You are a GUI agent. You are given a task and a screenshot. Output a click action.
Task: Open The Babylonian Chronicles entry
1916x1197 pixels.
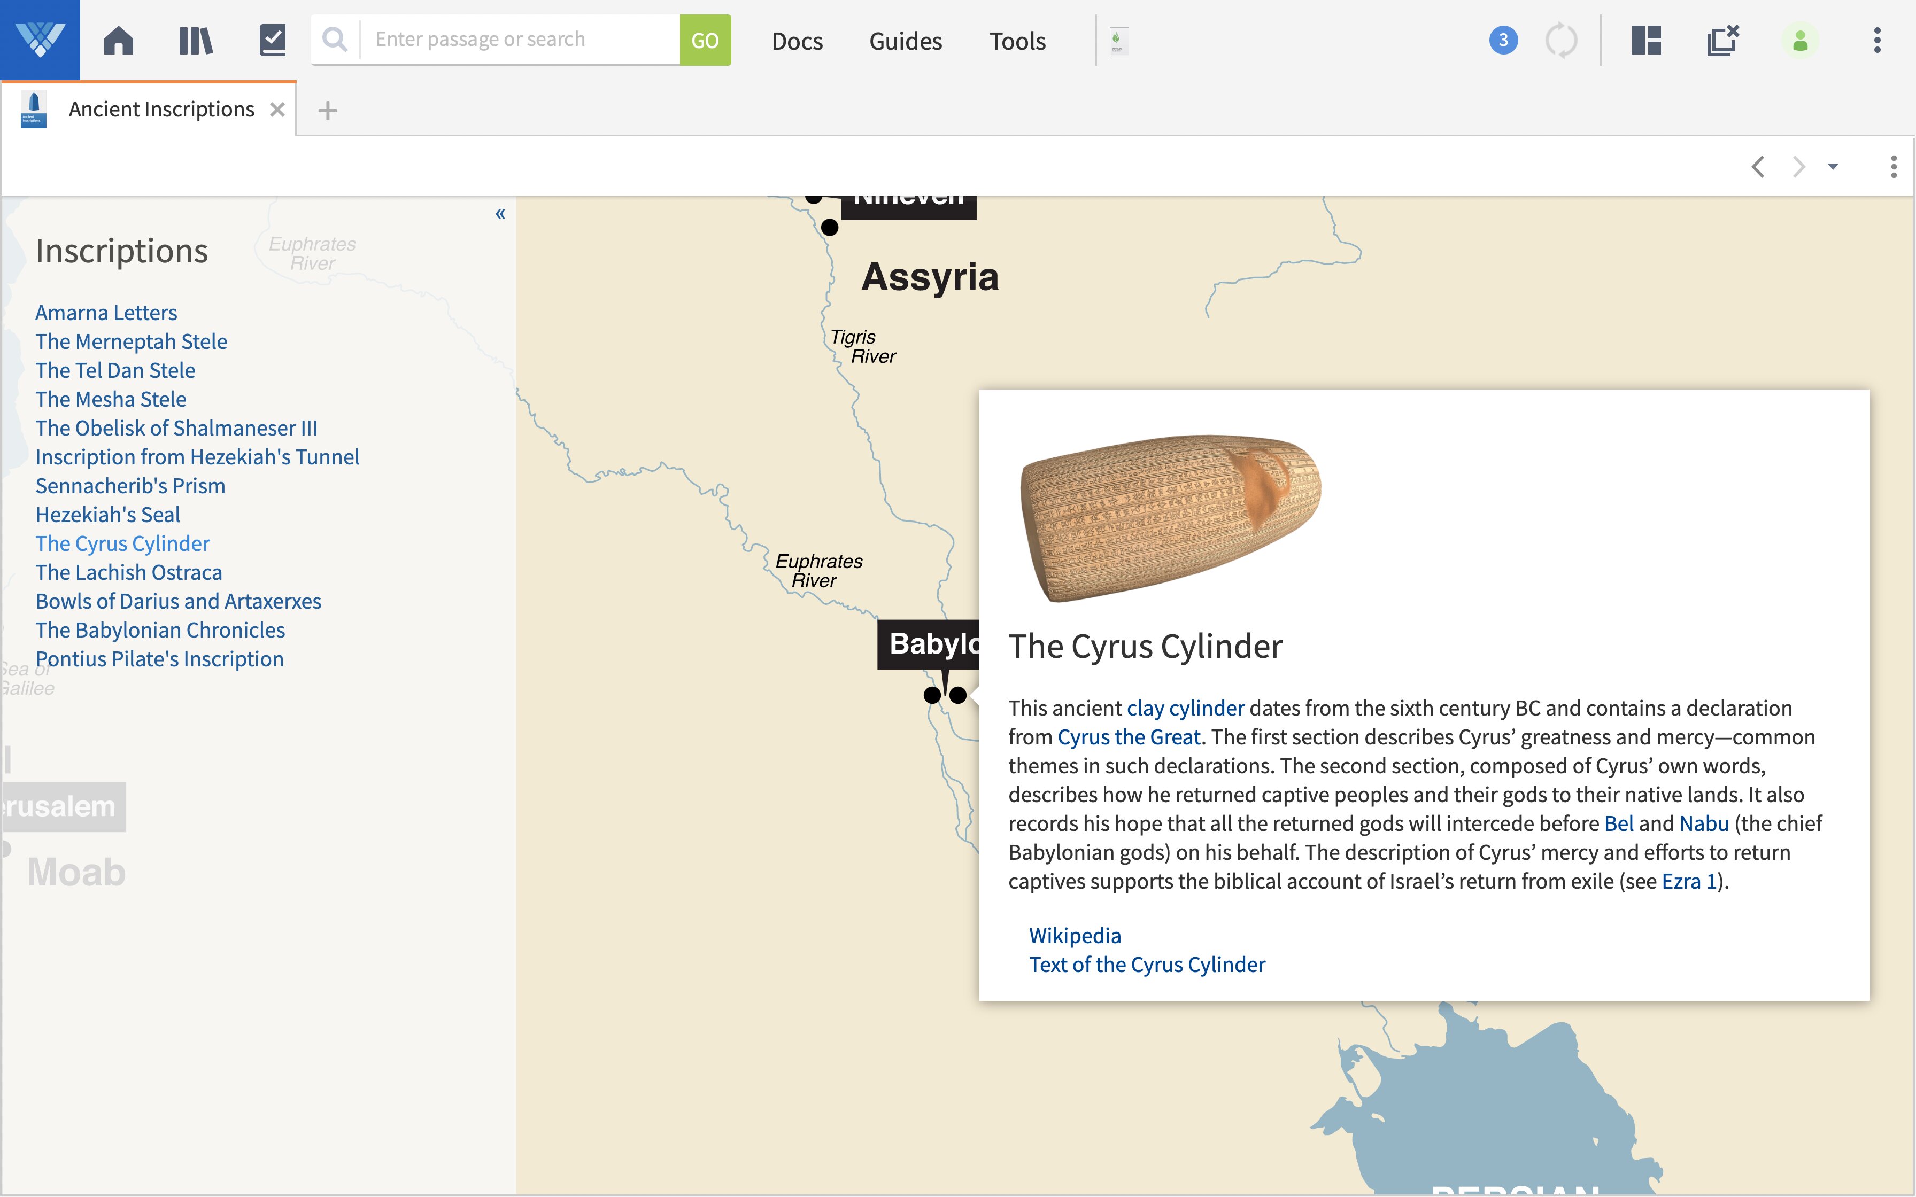160,630
